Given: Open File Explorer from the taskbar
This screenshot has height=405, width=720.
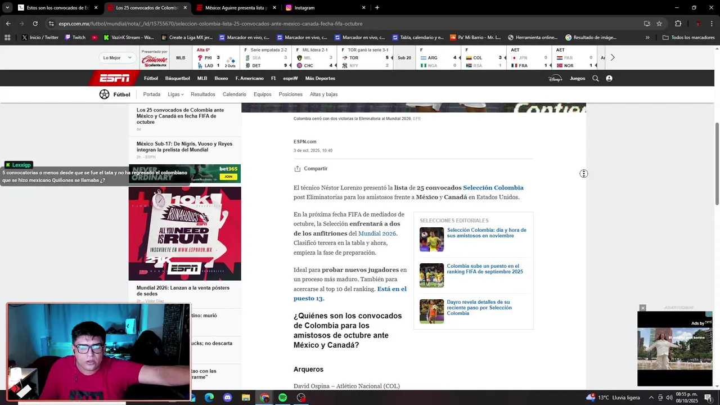Looking at the screenshot, I should click(246, 398).
